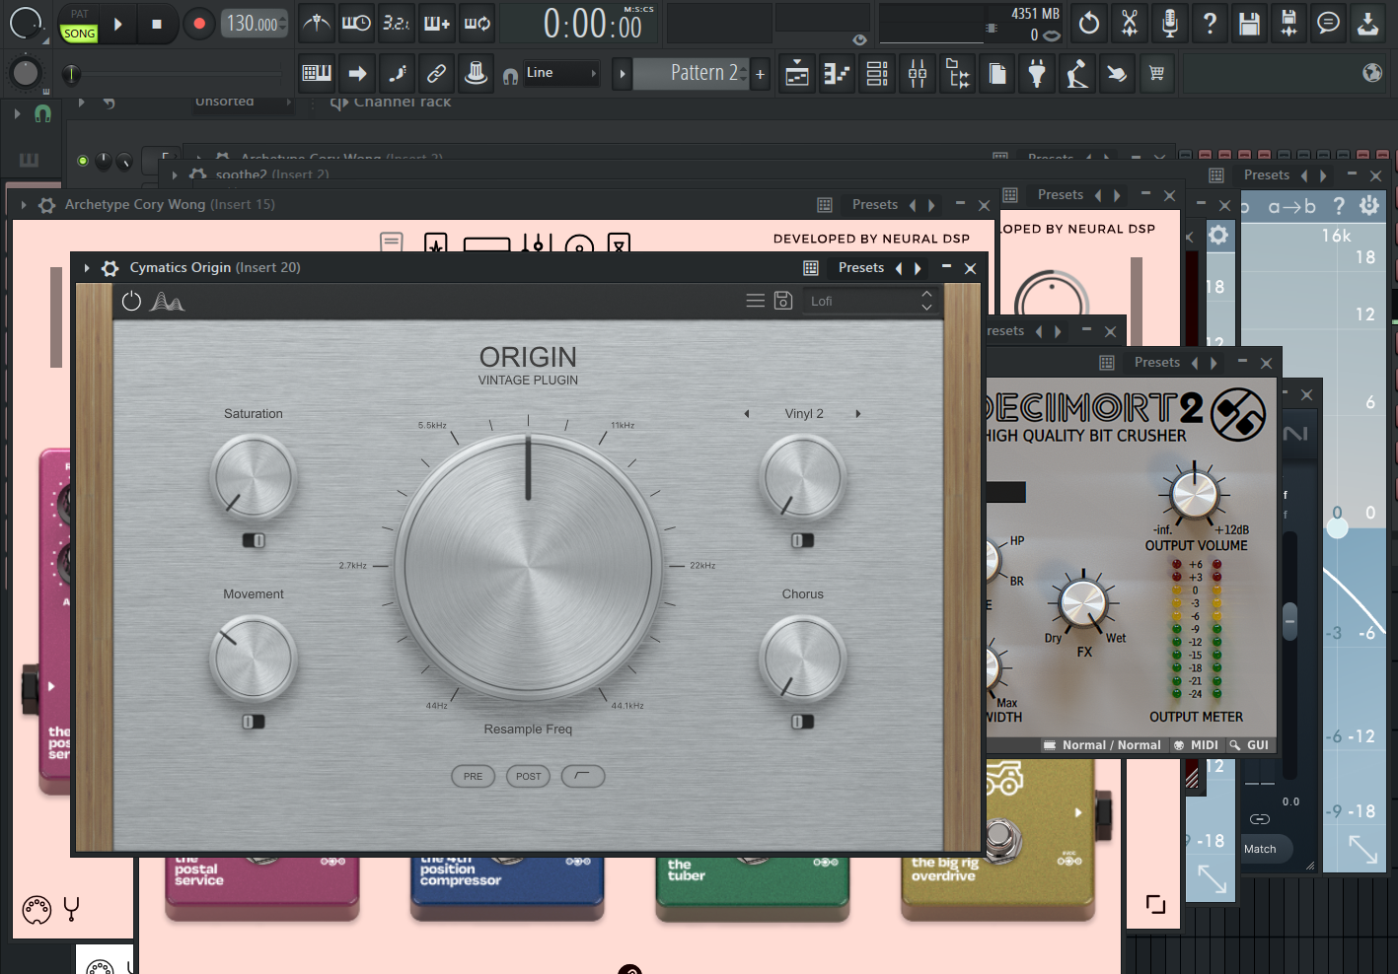The width and height of the screenshot is (1398, 974).
Task: Toggle the Chorus on/off switch
Action: pos(803,722)
